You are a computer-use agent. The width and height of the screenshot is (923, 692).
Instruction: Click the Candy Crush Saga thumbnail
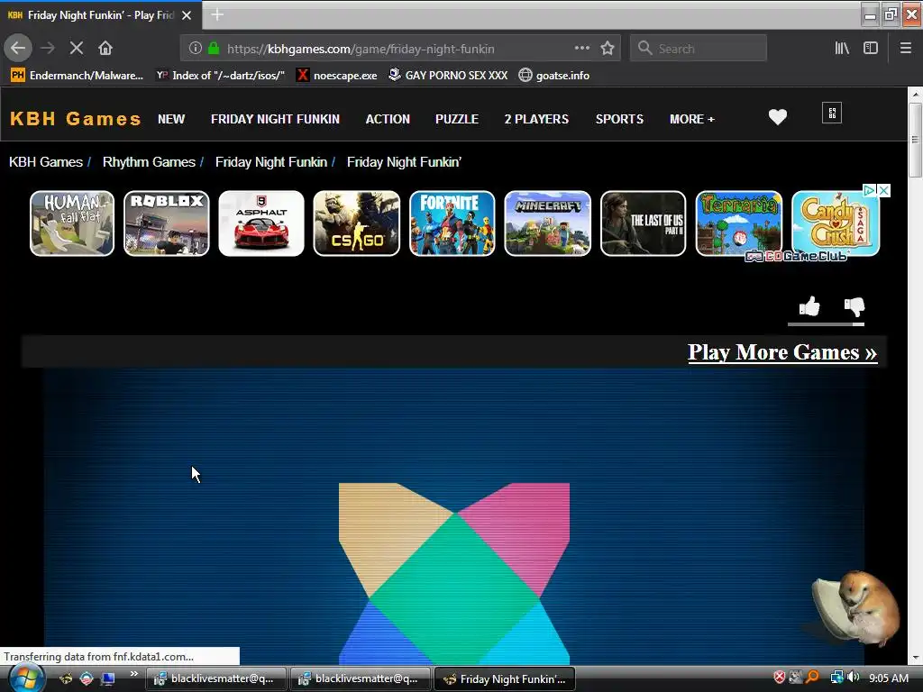[x=836, y=223]
